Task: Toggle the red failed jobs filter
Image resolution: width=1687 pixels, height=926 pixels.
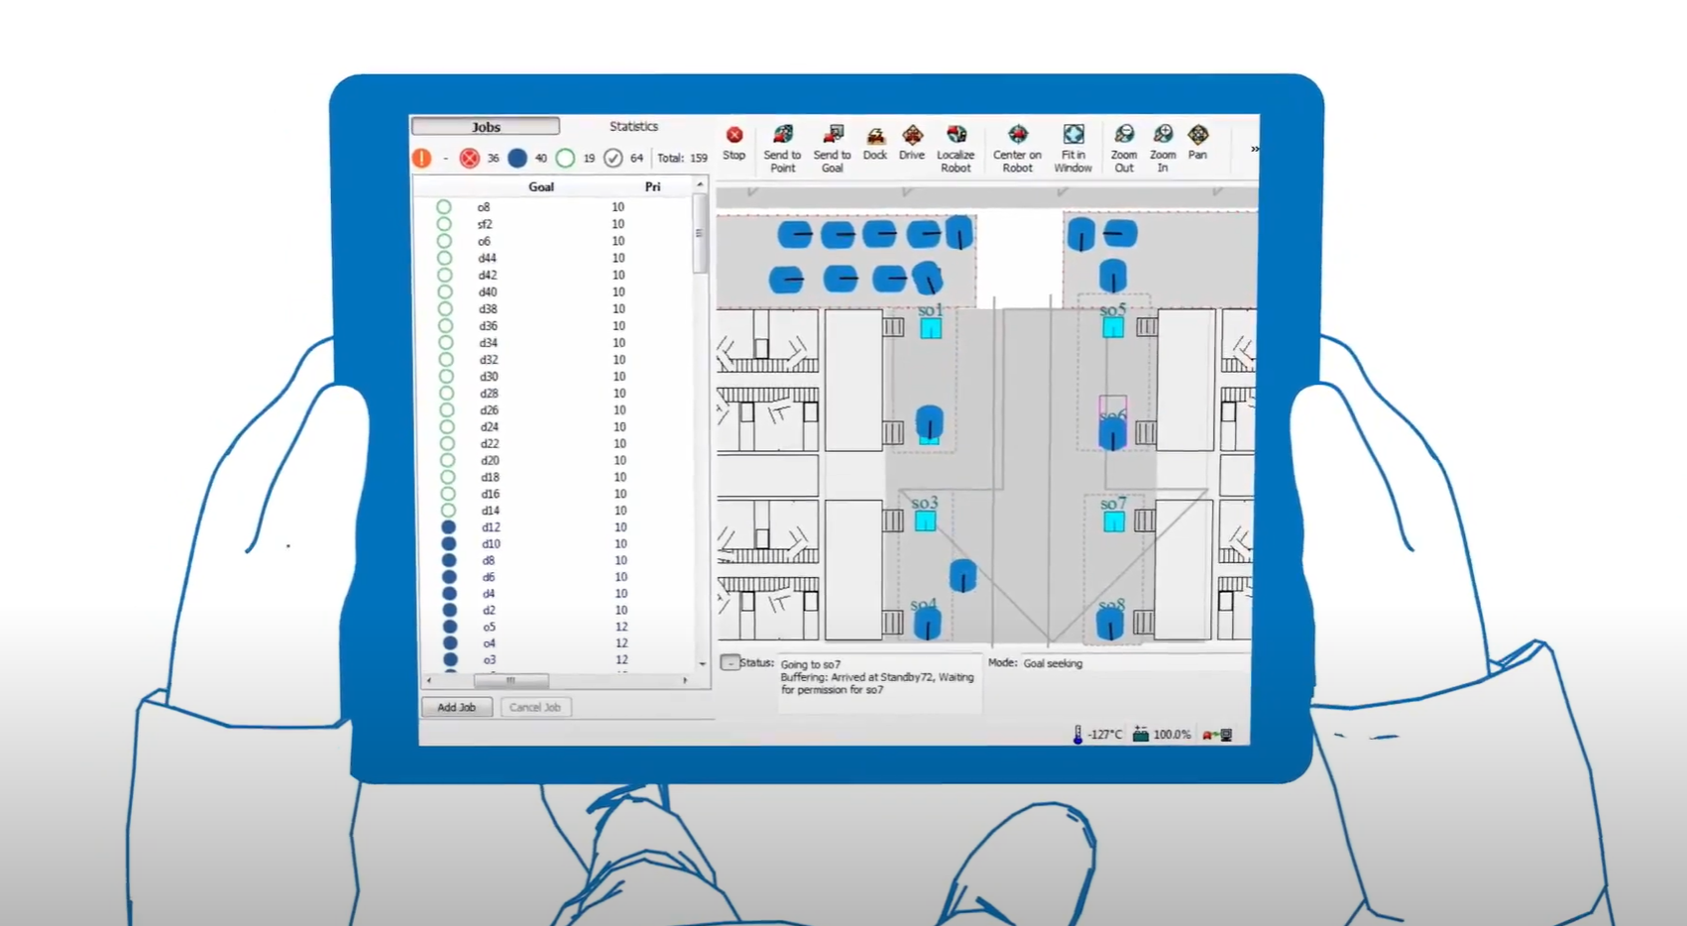Action: pos(470,159)
